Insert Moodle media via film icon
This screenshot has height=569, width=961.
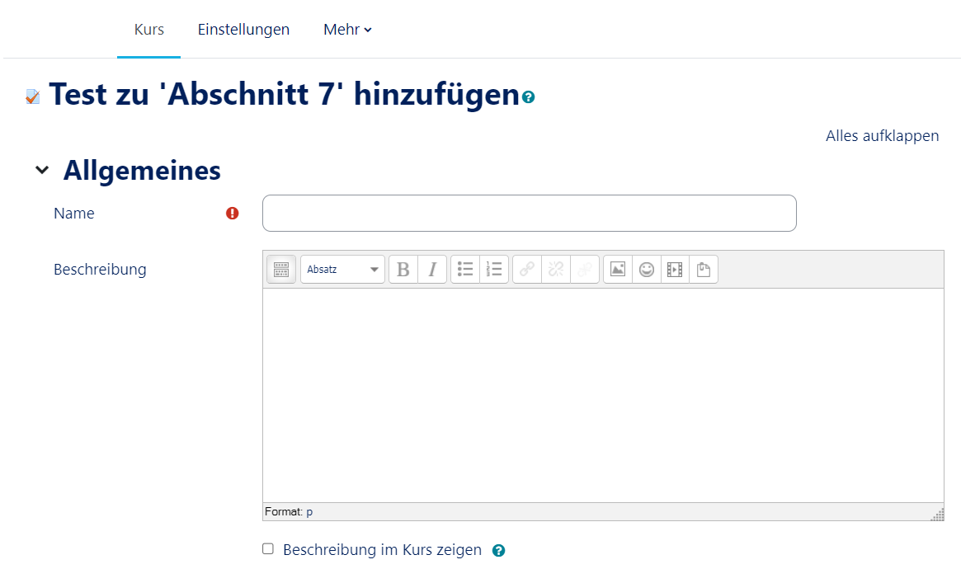(675, 270)
